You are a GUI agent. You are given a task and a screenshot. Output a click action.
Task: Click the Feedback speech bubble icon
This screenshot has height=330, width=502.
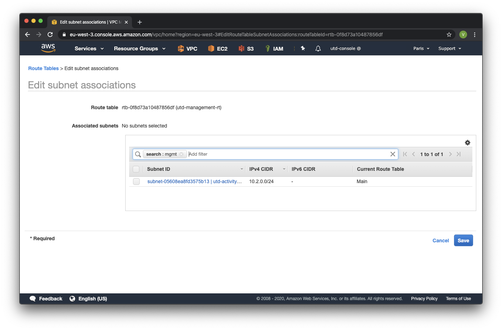[33, 299]
